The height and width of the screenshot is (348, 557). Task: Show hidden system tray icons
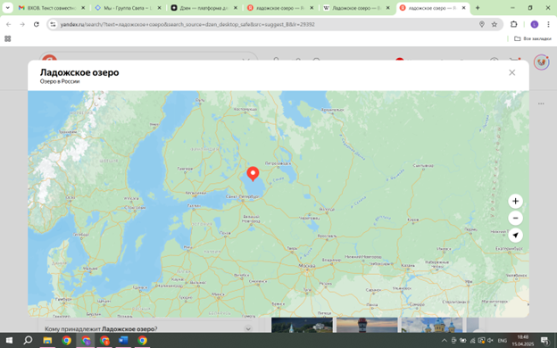click(x=444, y=341)
